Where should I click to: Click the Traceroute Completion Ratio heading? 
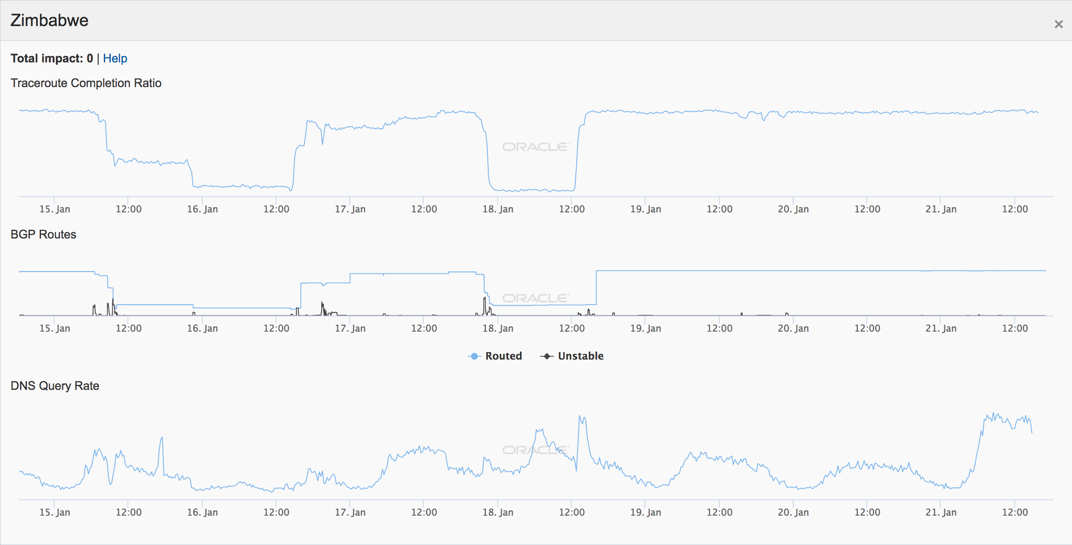tap(86, 83)
